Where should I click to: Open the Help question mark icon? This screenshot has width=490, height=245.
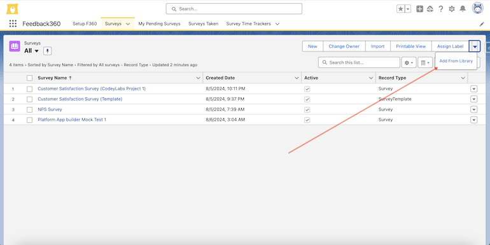pyautogui.click(x=440, y=9)
